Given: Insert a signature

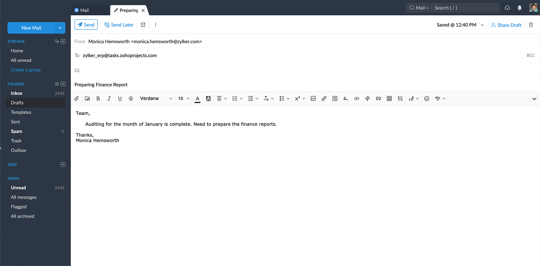Looking at the screenshot, I should tap(346, 99).
